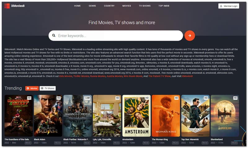
Task: Click the orange search arrow button
Action: pyautogui.click(x=190, y=36)
